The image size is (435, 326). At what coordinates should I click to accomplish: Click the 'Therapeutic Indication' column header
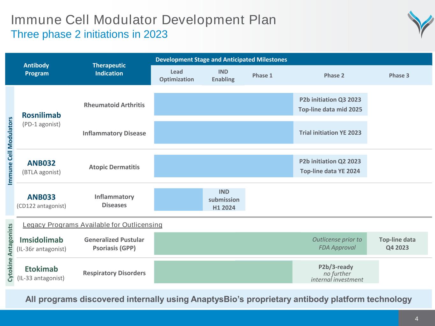pyautogui.click(x=109, y=69)
